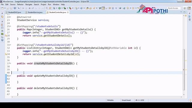Click the Smart Insert status field
Image resolution: width=192 pixels, height=108 pixels.
click(x=126, y=100)
